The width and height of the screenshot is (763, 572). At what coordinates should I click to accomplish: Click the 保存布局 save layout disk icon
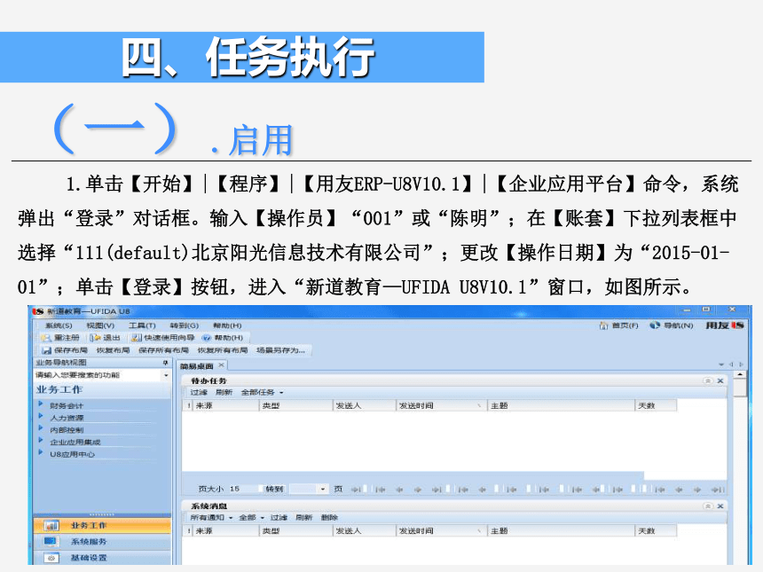(47, 350)
